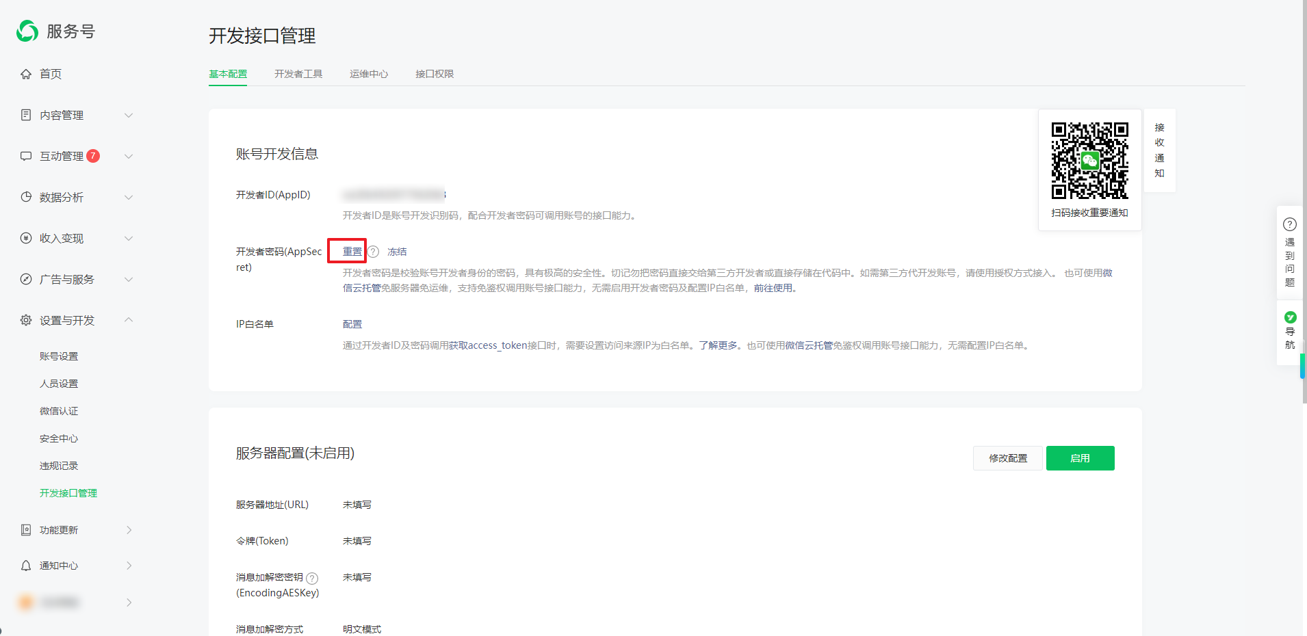Click 未填写 value for 令牌(Token)
This screenshot has width=1307, height=636.
[357, 541]
